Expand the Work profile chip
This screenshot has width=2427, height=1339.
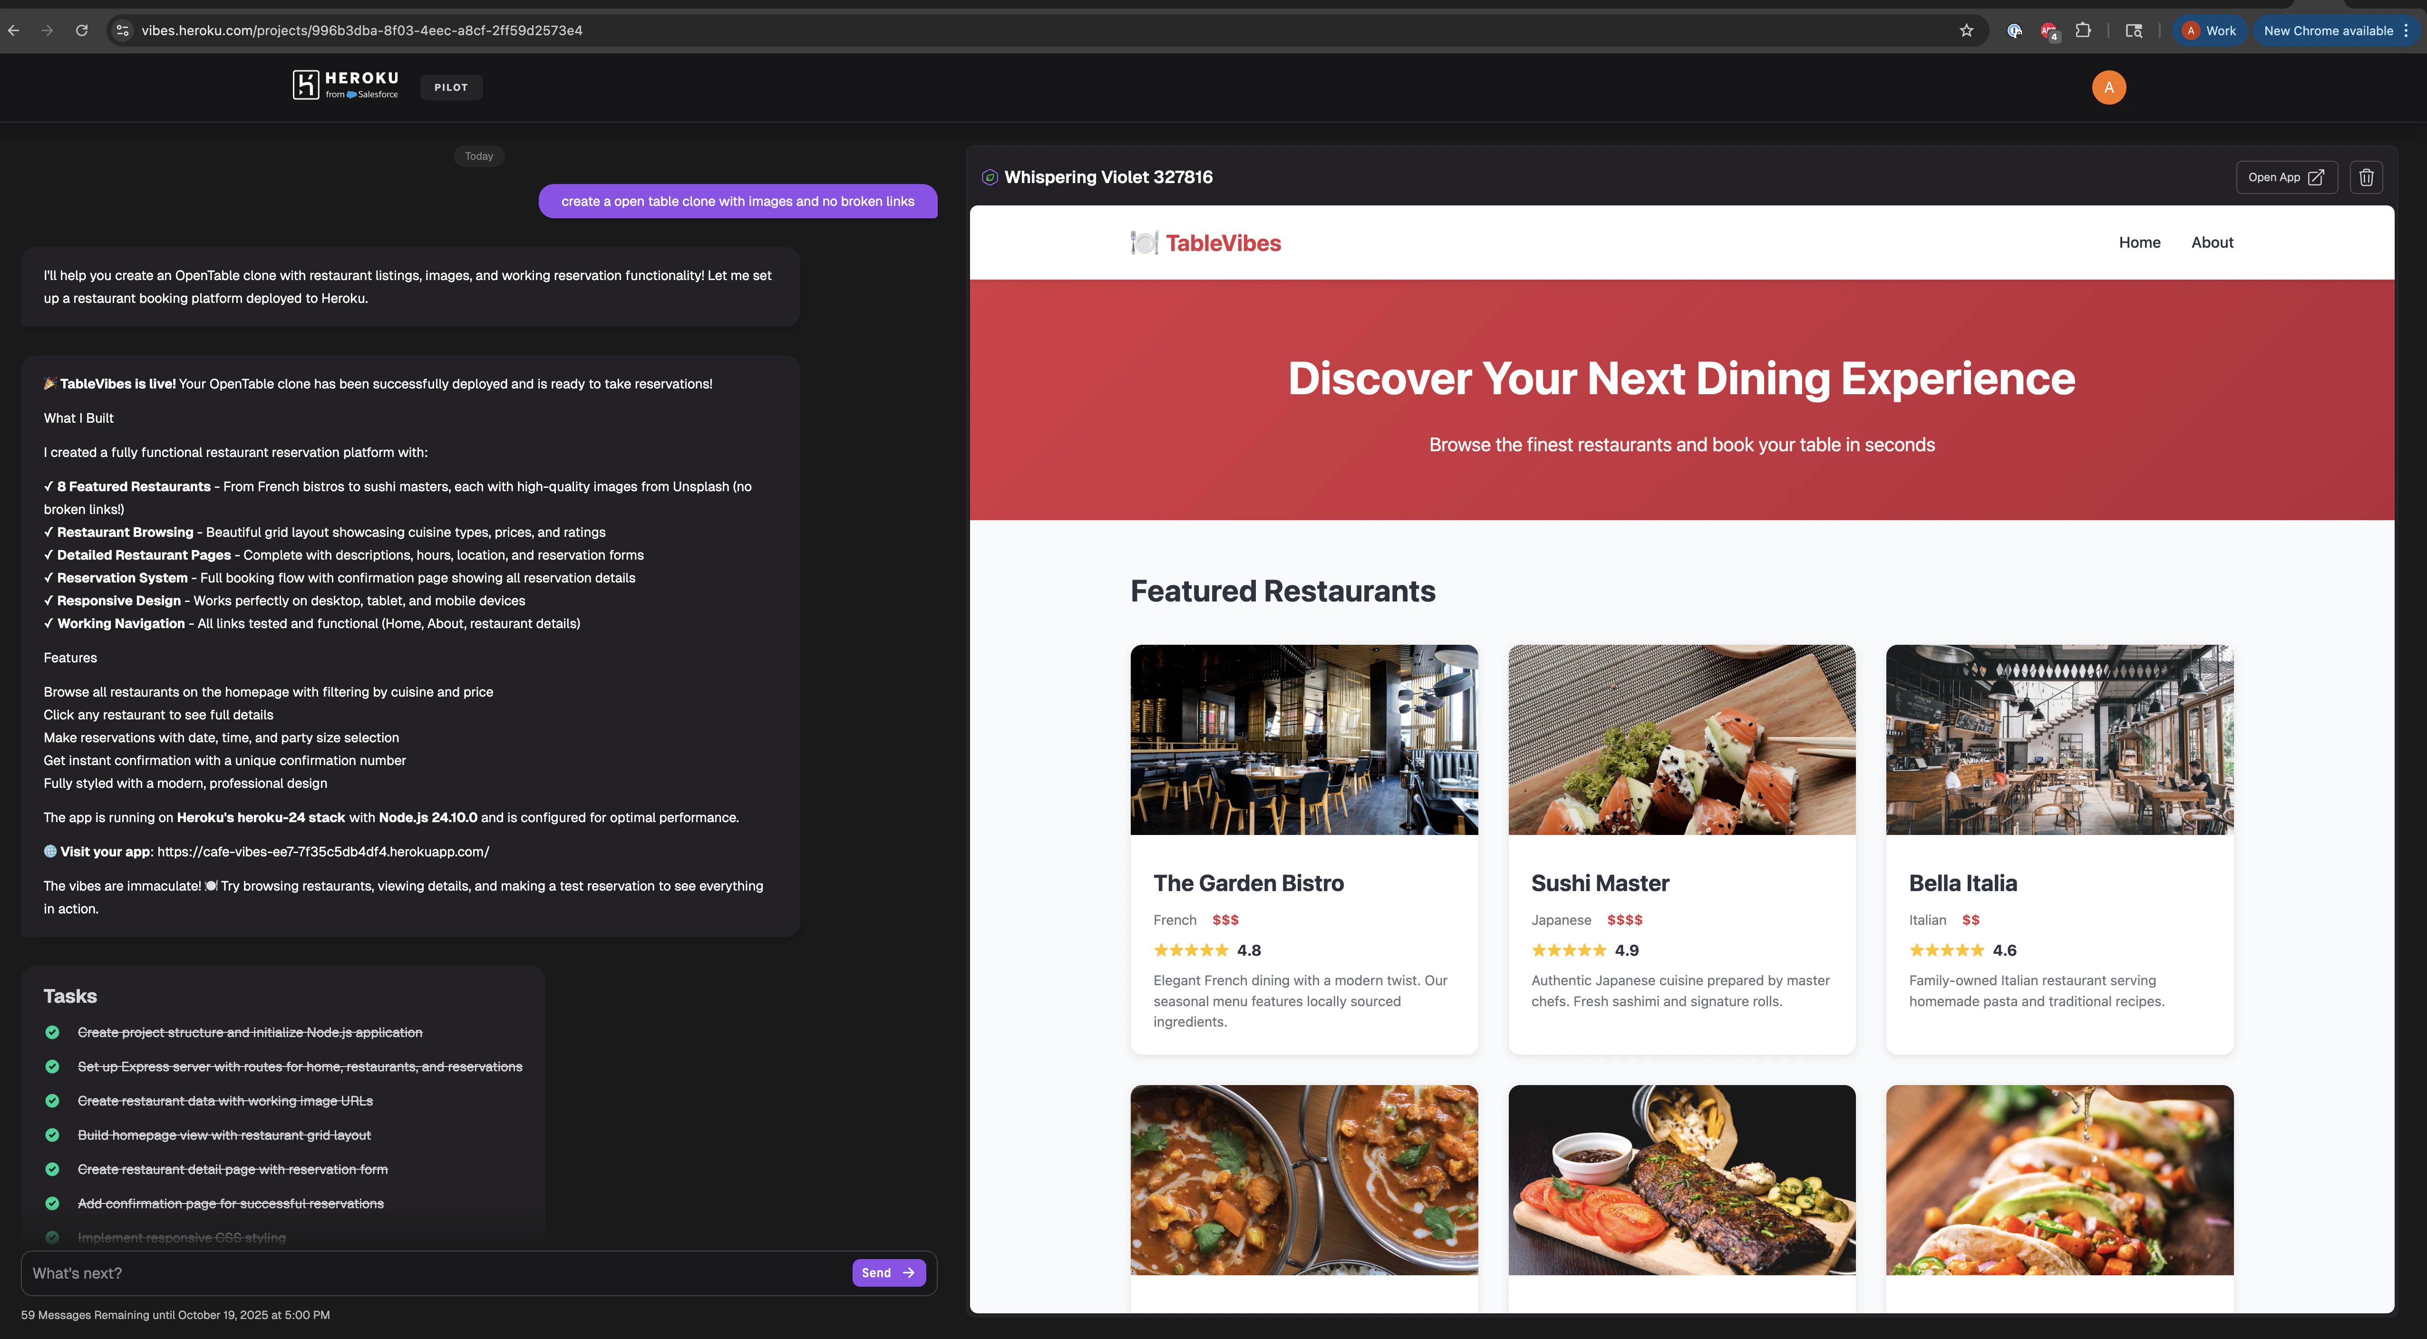click(2210, 30)
